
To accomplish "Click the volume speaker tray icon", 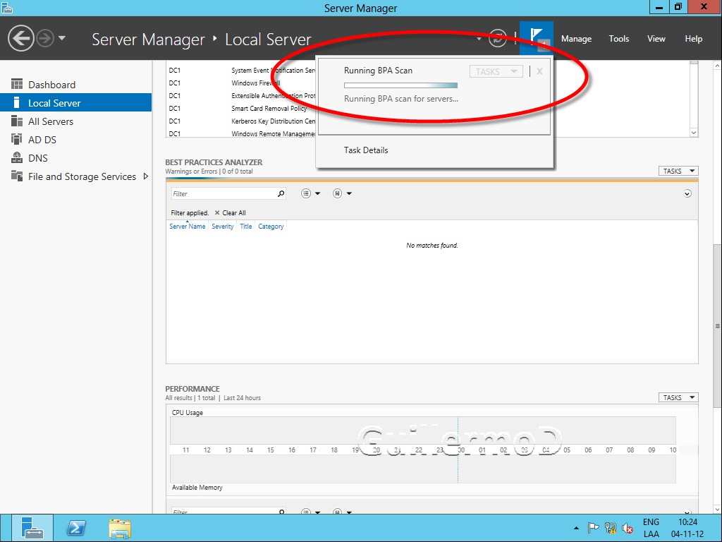I will [x=627, y=527].
